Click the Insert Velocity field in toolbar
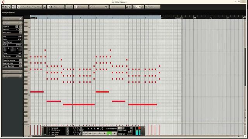This screenshot has height=139, width=248. 69,7
